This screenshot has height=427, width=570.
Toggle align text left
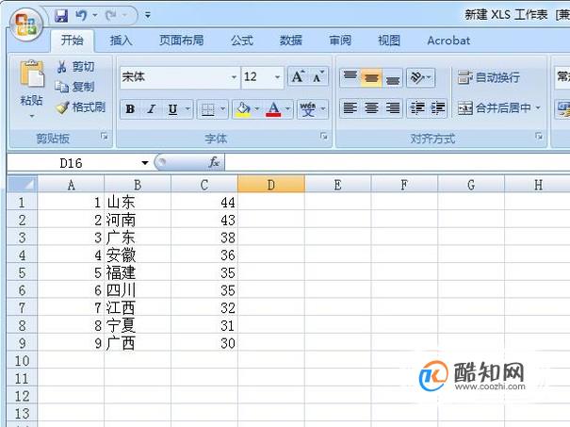pos(350,108)
